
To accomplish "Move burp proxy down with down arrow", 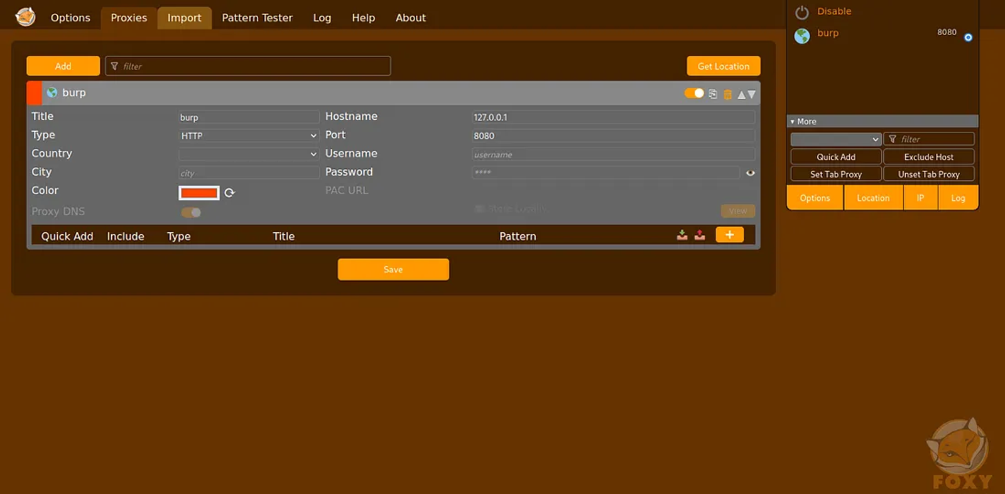I will click(x=751, y=95).
